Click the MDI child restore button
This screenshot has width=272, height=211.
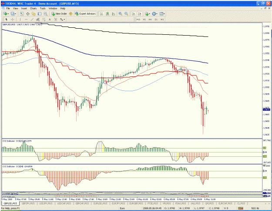[265, 8]
